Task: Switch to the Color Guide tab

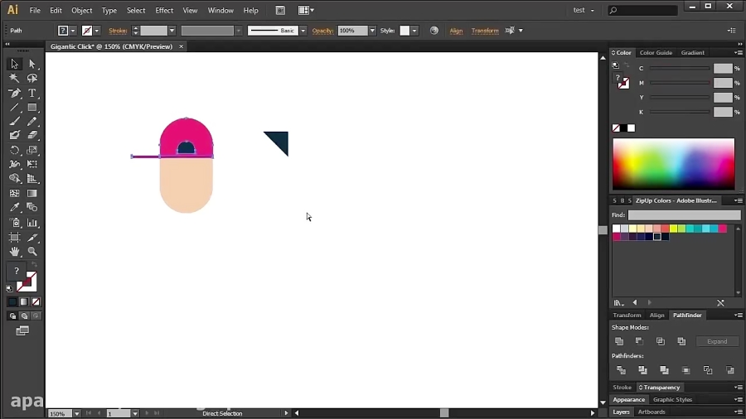Action: 656,53
